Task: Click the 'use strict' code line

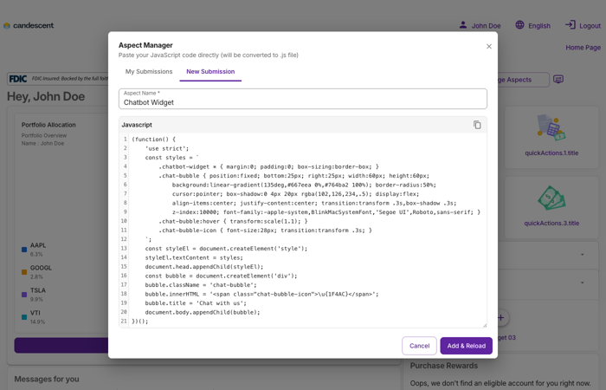Action: coord(167,148)
